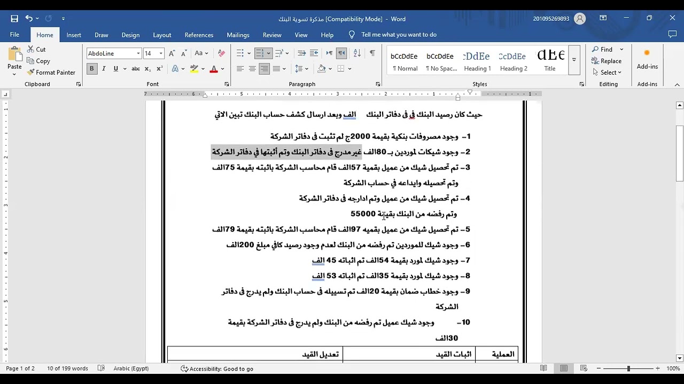Click Accessibility: Good to go status
The width and height of the screenshot is (684, 384).
[x=217, y=369]
